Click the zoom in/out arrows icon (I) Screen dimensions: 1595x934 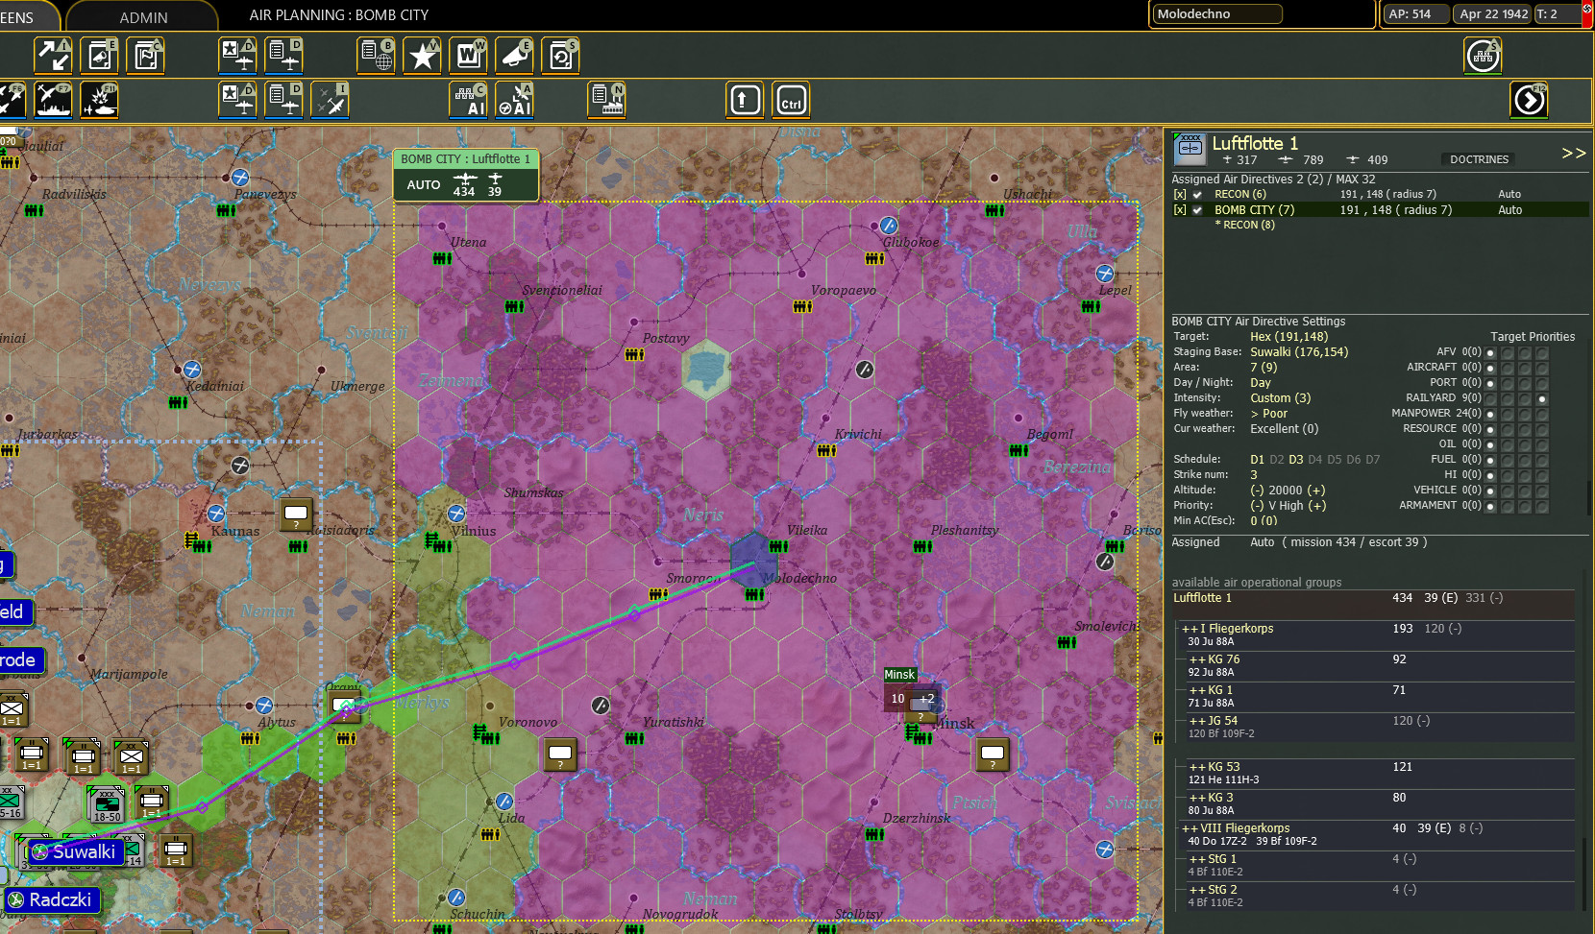[x=53, y=56]
